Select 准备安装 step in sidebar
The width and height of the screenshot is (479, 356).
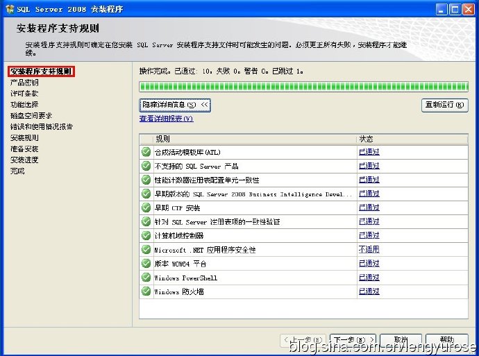pos(24,149)
